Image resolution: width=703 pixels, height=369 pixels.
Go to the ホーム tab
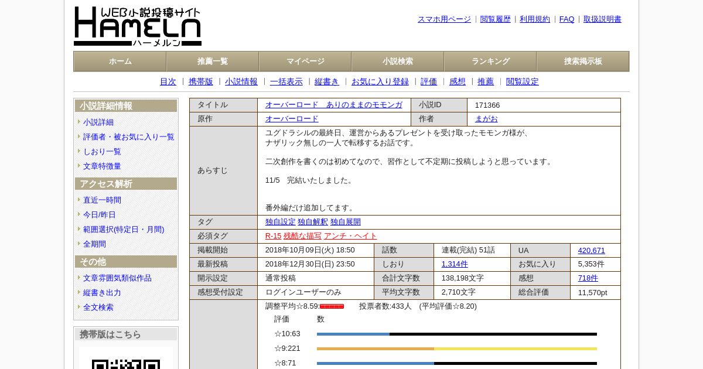120,61
